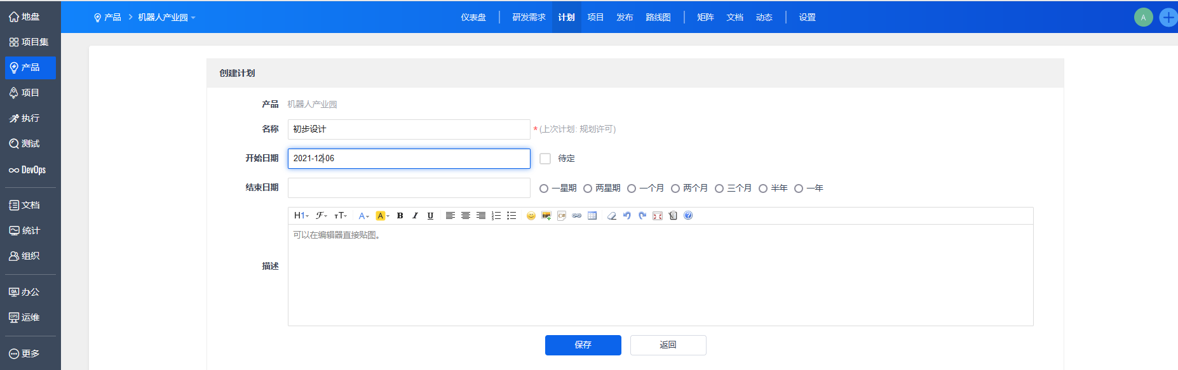This screenshot has width=1178, height=370.
Task: Open the editor help icon
Action: (688, 216)
